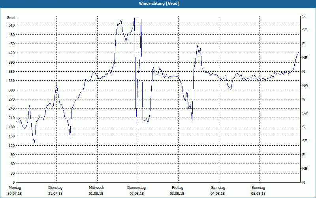This screenshot has height=198, width=316.
Task: Select the date 02.08.18
Action: [137, 194]
